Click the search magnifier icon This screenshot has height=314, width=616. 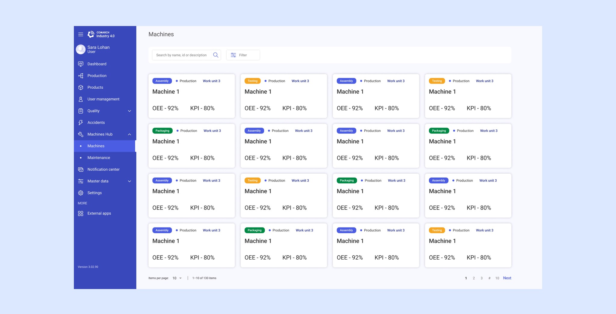tap(216, 55)
